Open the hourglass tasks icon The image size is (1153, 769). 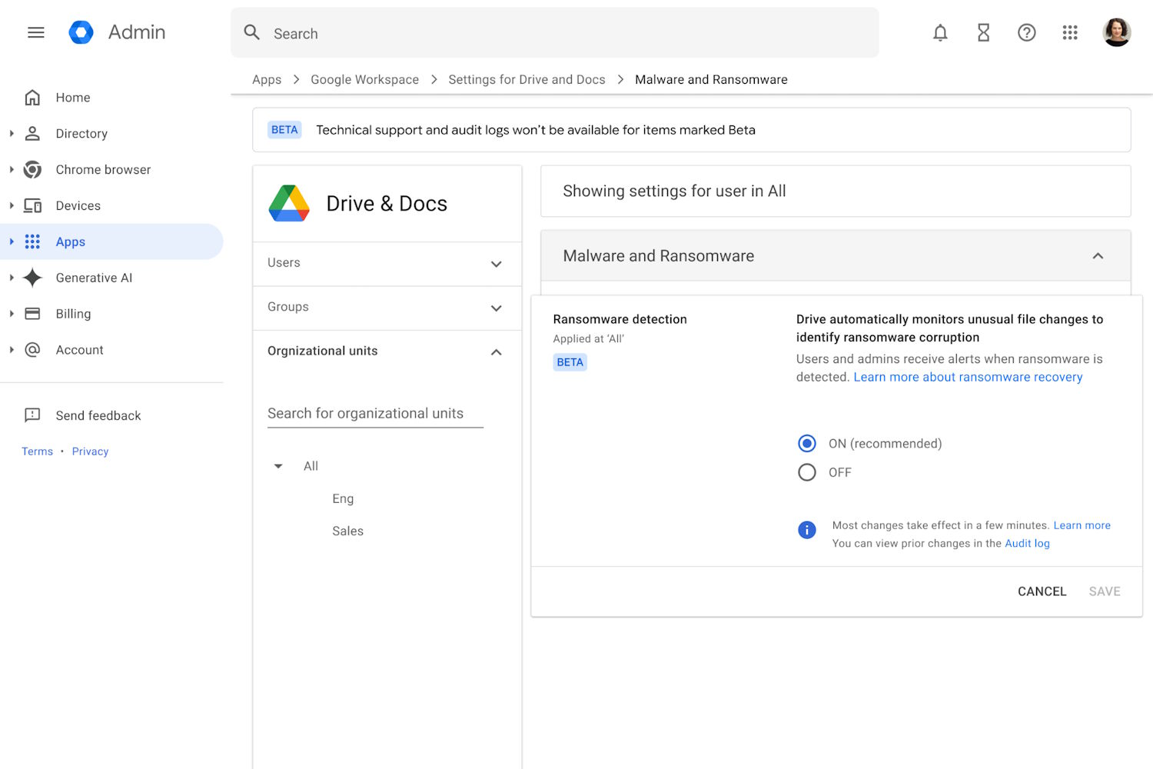click(983, 32)
